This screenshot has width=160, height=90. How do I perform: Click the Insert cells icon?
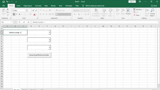pyautogui.click(x=117, y=10)
